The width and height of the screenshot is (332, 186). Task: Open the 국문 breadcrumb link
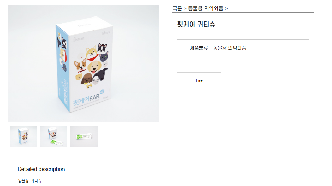pos(177,8)
